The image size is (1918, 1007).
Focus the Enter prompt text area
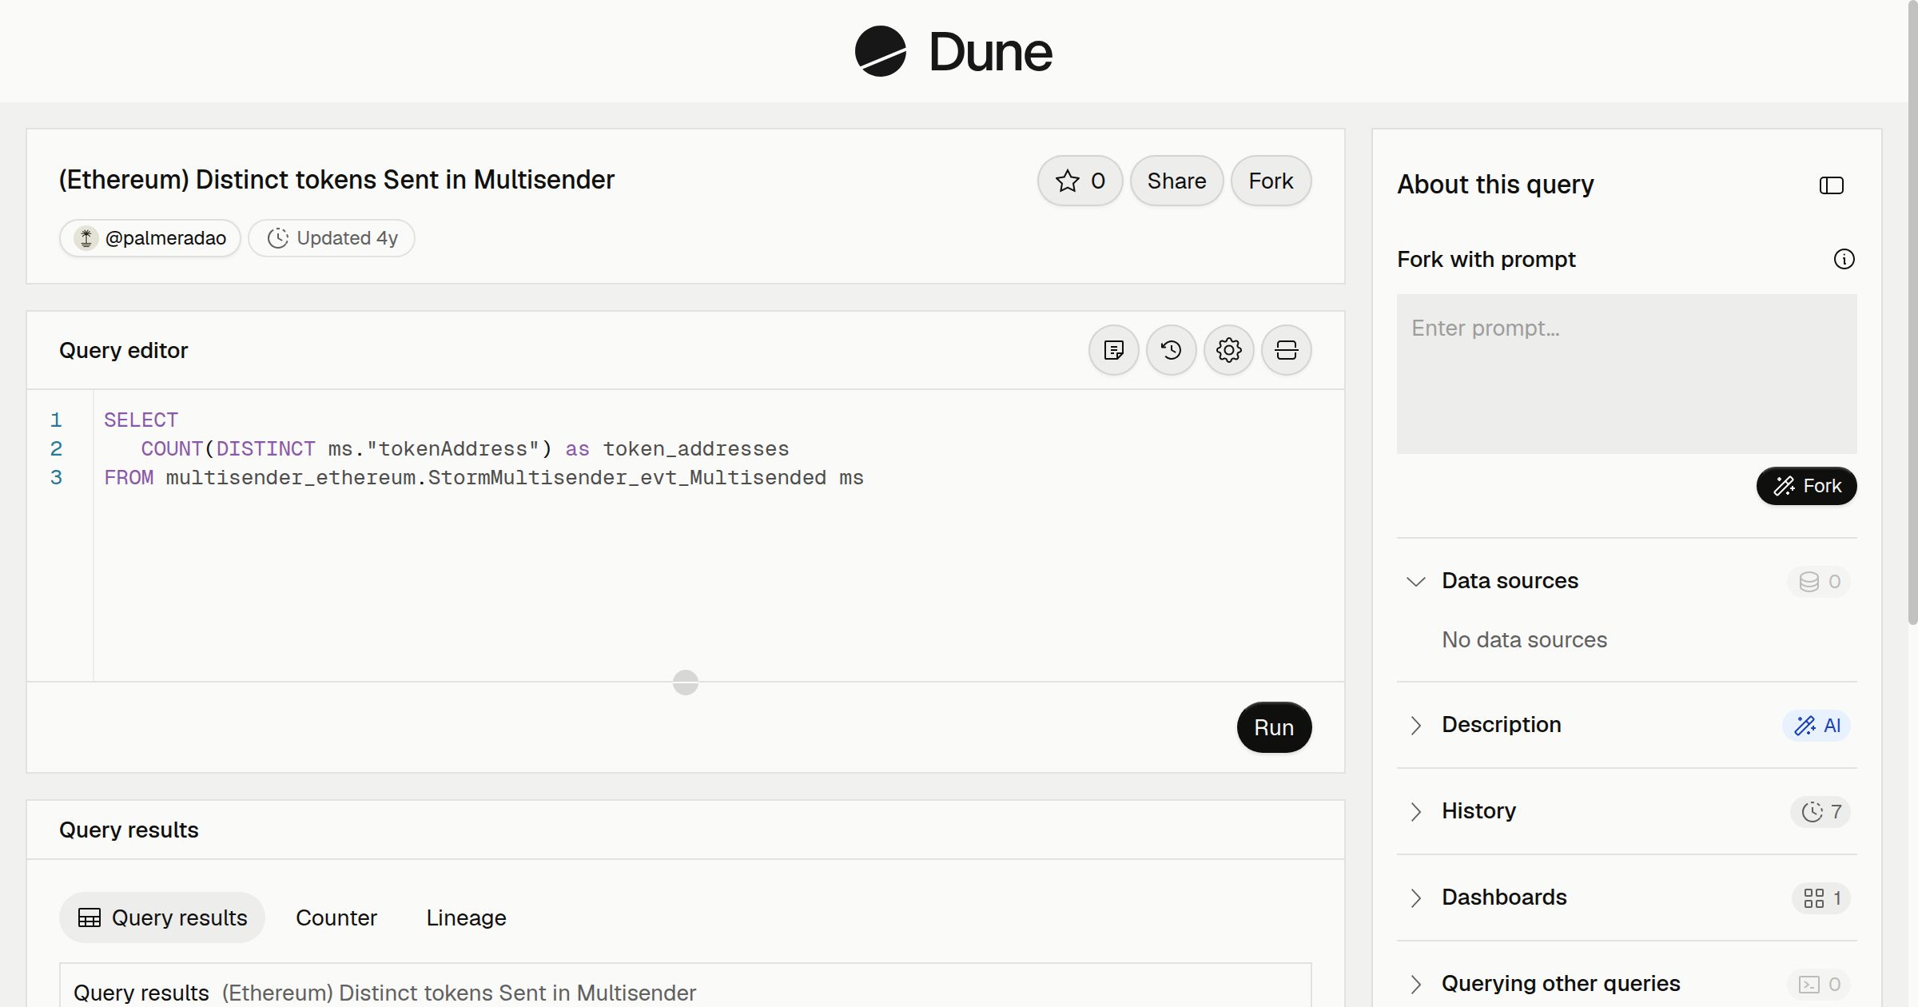[x=1626, y=374]
